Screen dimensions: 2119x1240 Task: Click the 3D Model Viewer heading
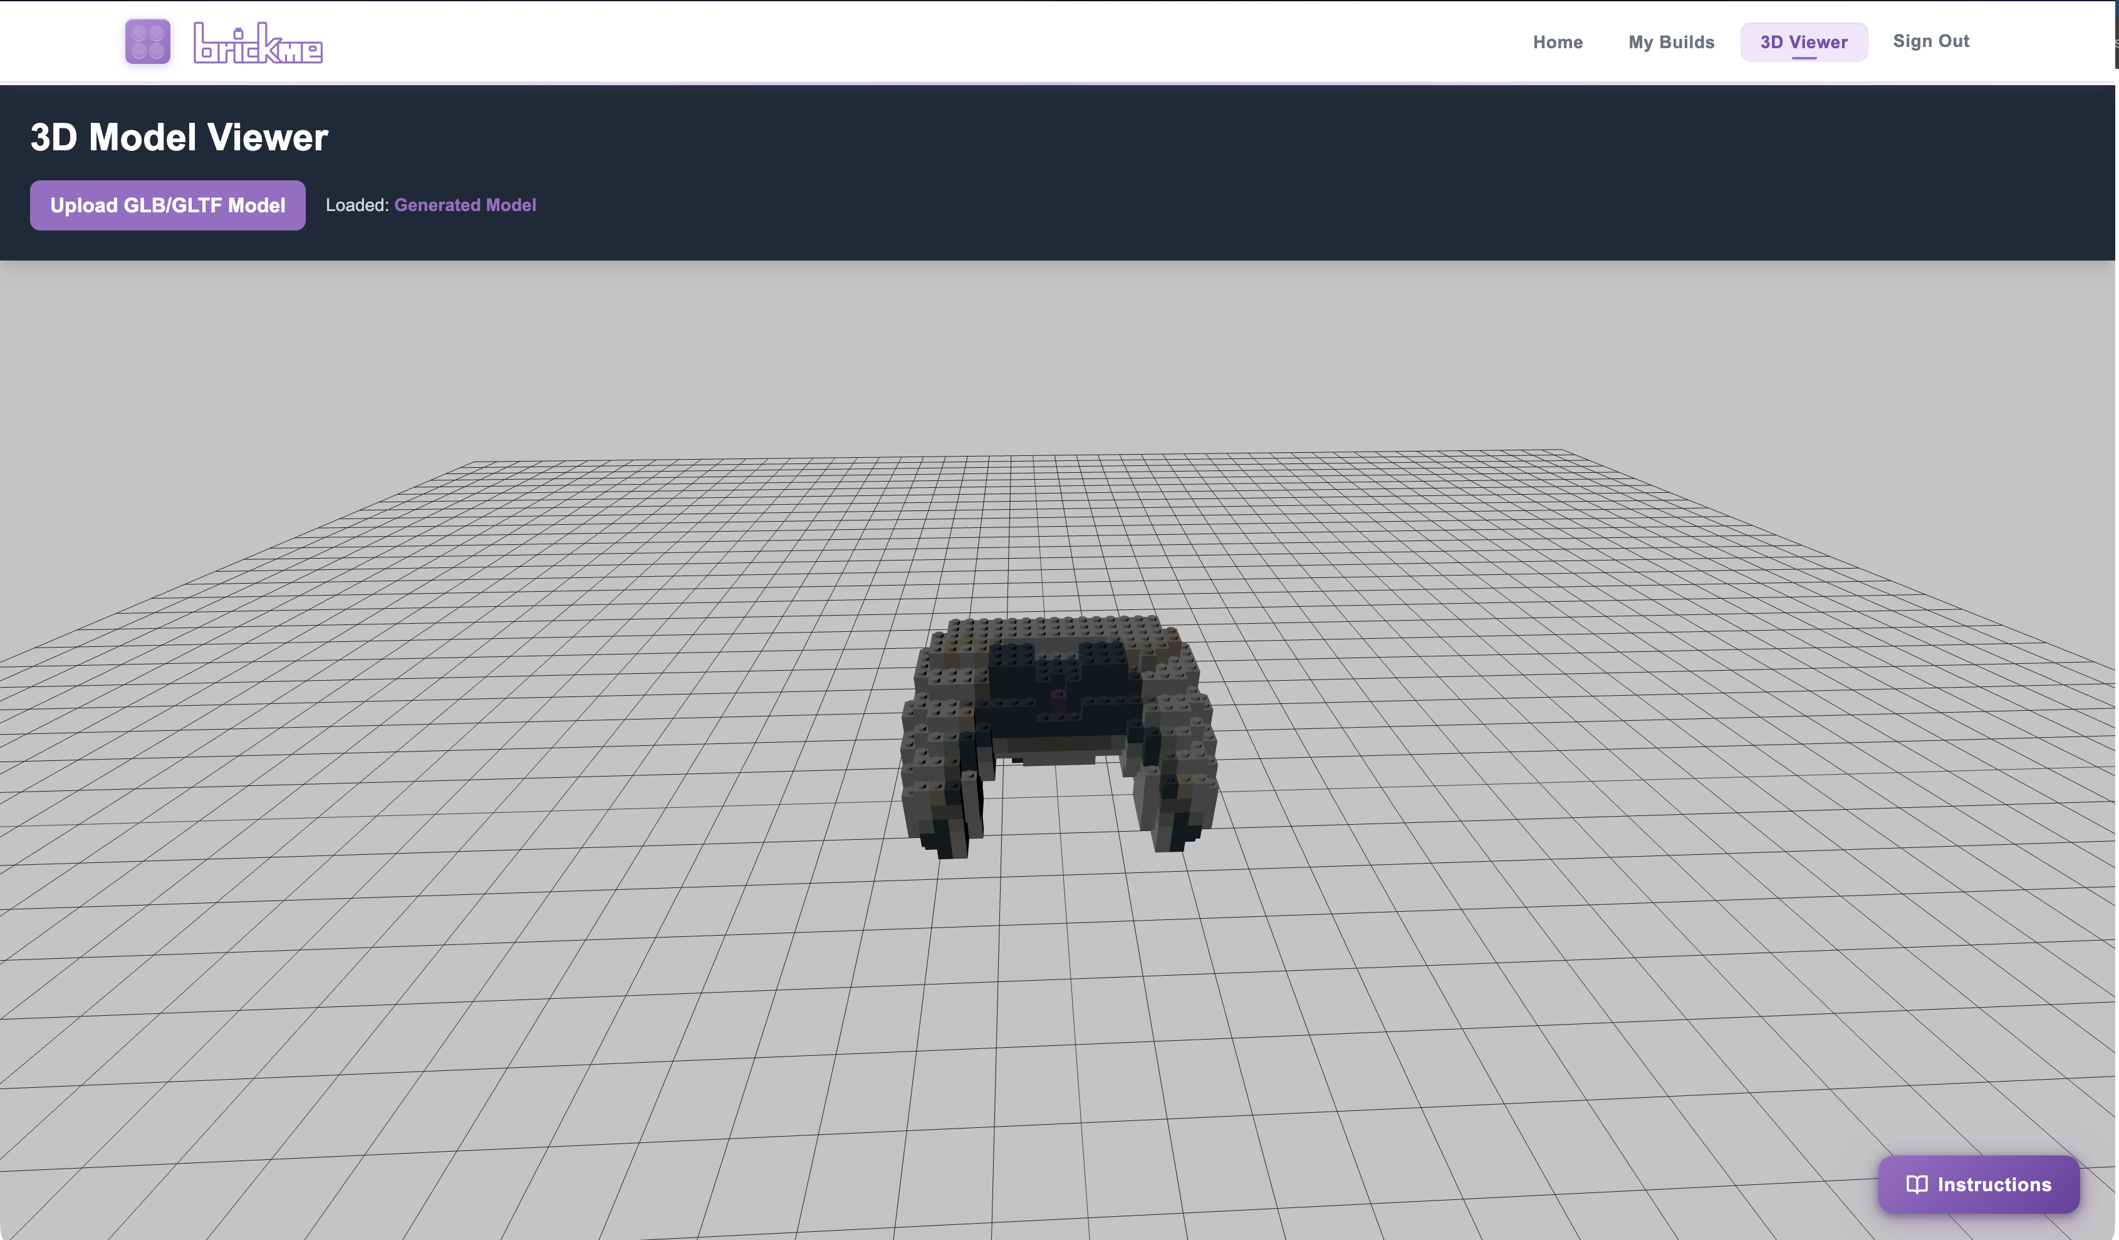(179, 137)
